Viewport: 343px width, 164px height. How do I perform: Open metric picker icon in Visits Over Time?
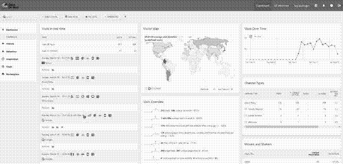(x=251, y=36)
